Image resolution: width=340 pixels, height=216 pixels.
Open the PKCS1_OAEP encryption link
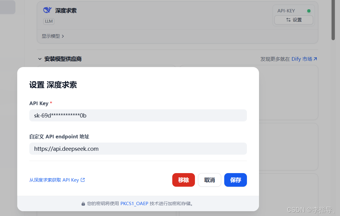tap(134, 204)
